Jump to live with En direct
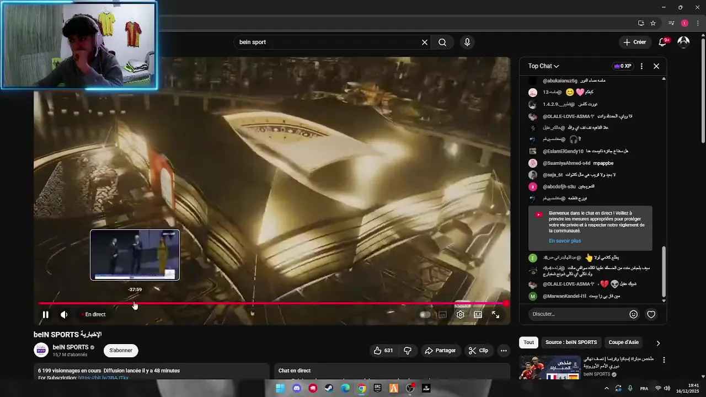 (x=93, y=314)
